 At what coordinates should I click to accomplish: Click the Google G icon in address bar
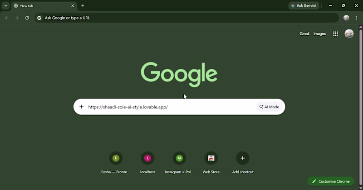[39, 18]
